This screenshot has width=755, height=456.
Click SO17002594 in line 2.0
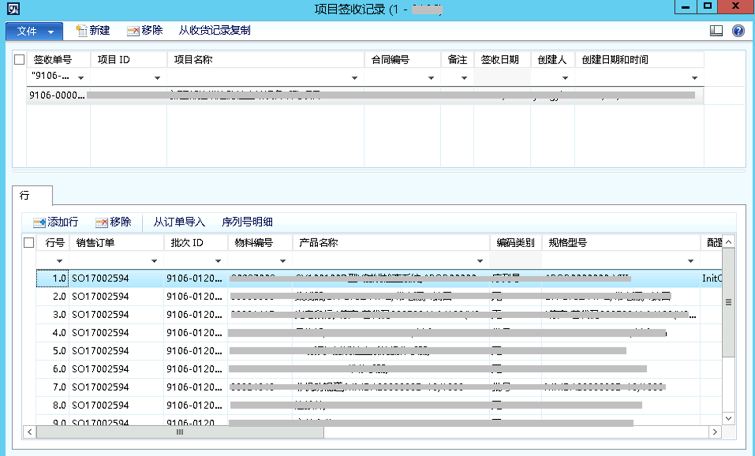coord(100,297)
